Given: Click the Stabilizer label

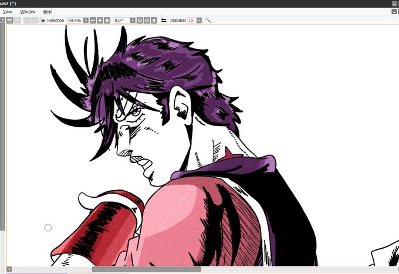Looking at the screenshot, I should point(178,21).
